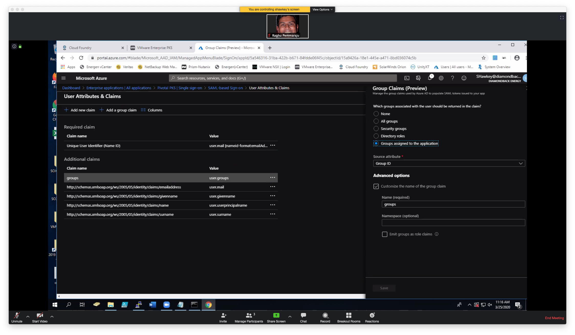Open ellipsis menu for emailaddress claim row

coord(273,187)
